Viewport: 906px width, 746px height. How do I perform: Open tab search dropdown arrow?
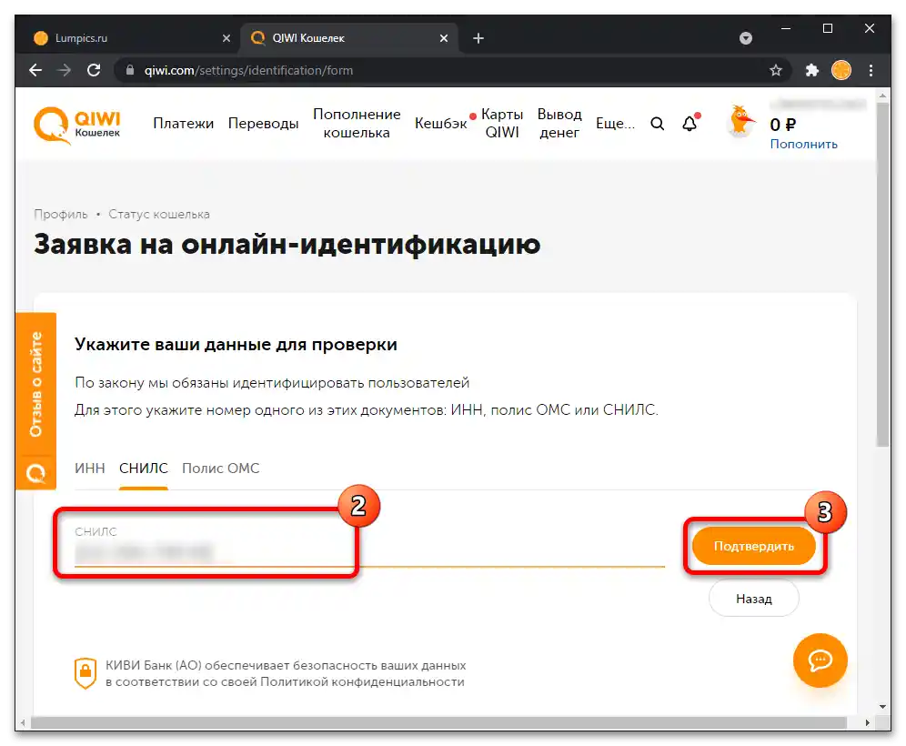746,38
